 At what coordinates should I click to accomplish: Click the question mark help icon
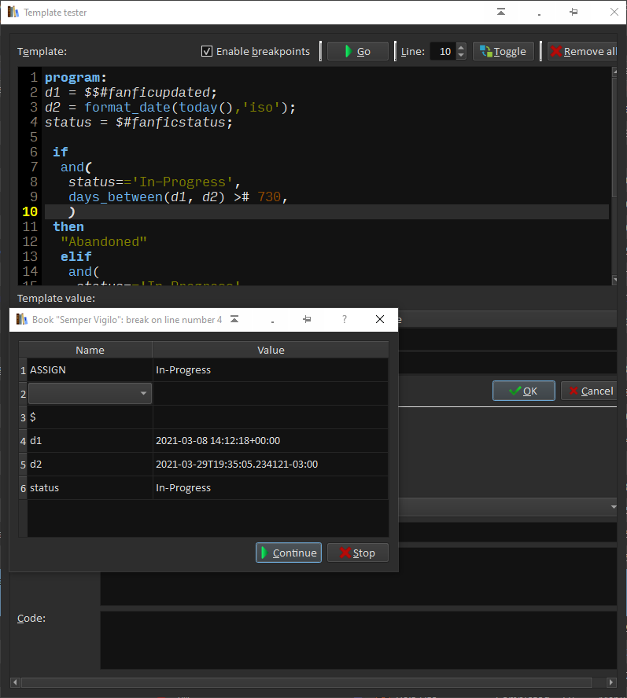[344, 319]
